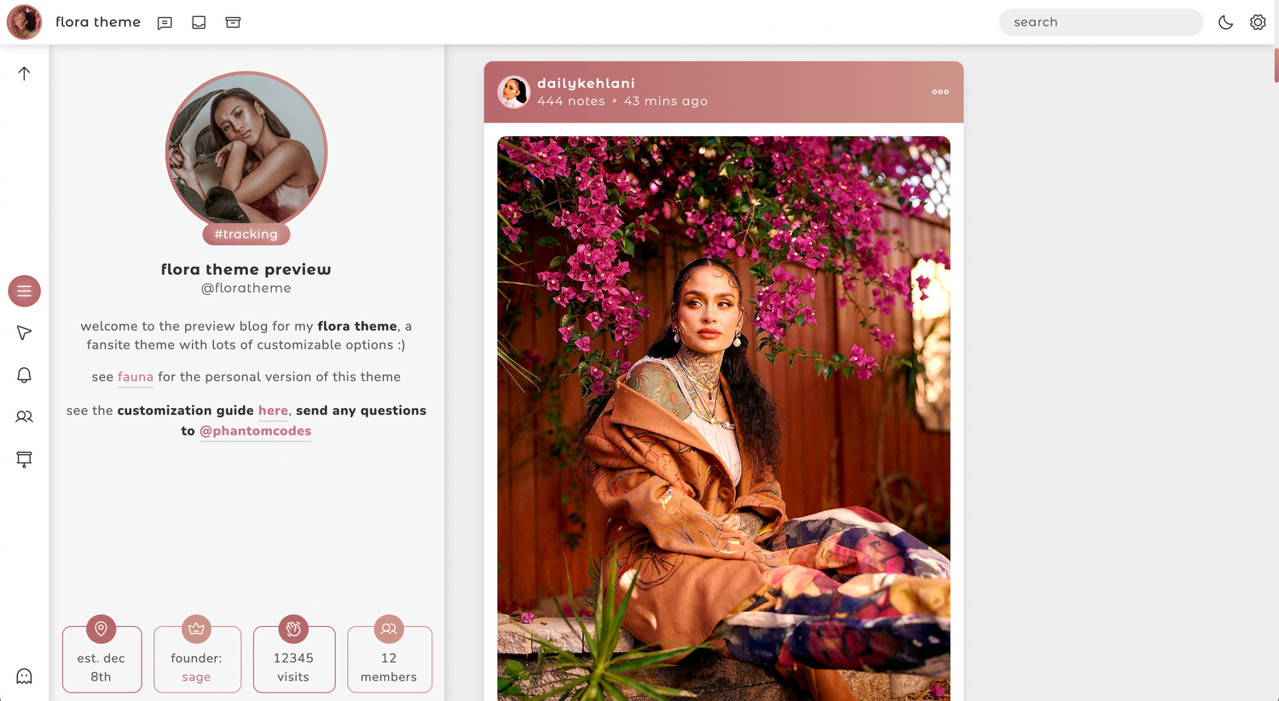The height and width of the screenshot is (701, 1279).
Task: Open the archive box icon in header
Action: 233,23
